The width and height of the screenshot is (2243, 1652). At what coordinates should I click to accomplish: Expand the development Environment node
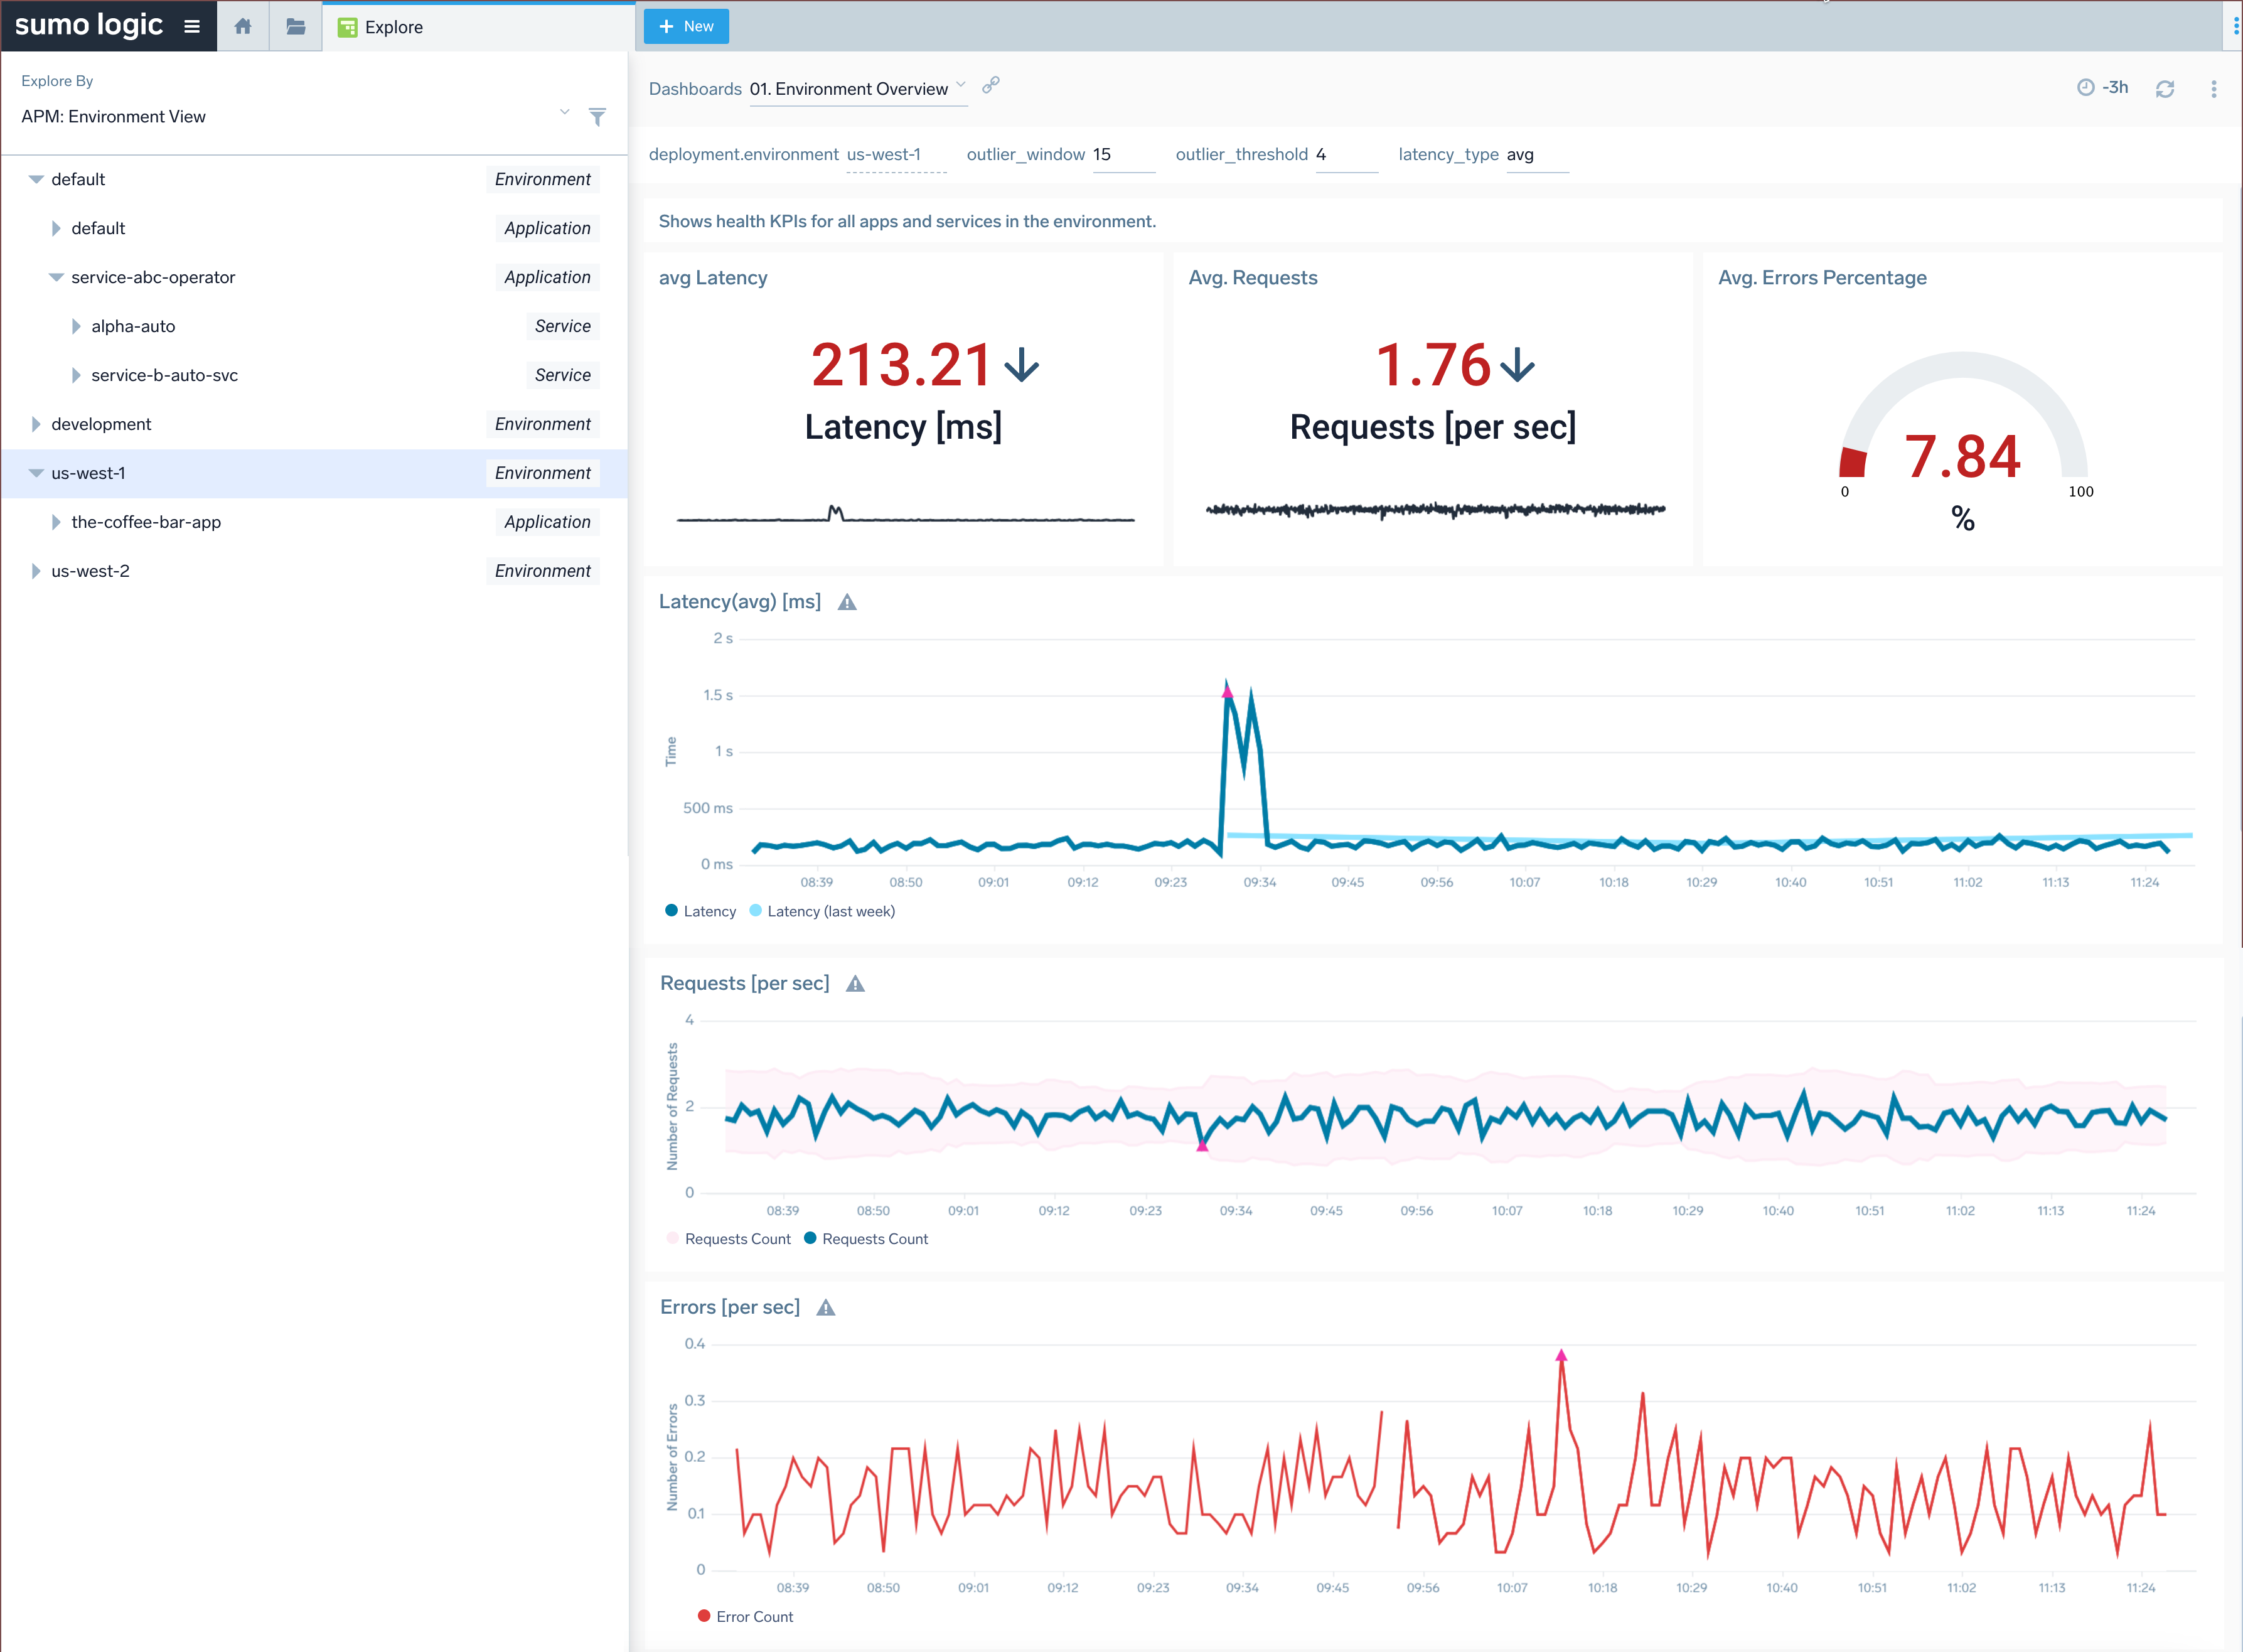(36, 425)
